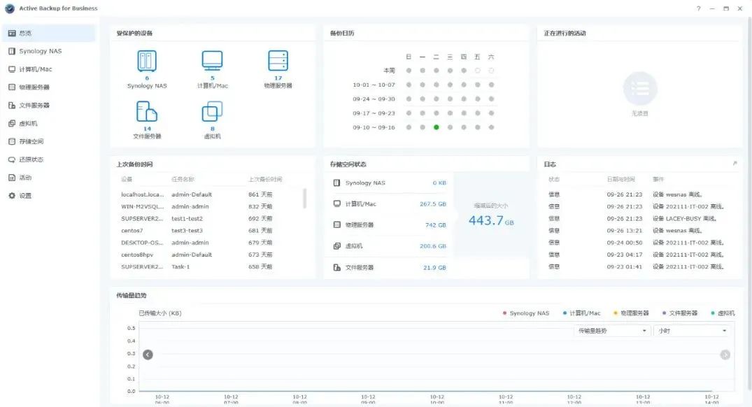Click the green calendar dot in 09-10 ~ 09-16

436,127
